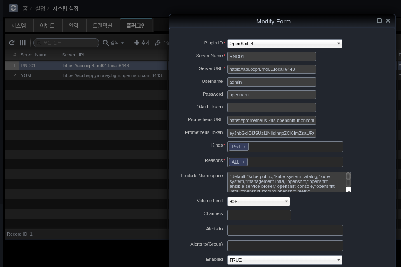Image resolution: width=401 pixels, height=267 pixels.
Task: Remove the Pod tag from Kinds
Action: [x=244, y=147]
